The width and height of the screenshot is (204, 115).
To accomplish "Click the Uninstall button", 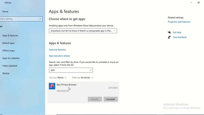I will [x=111, y=99].
